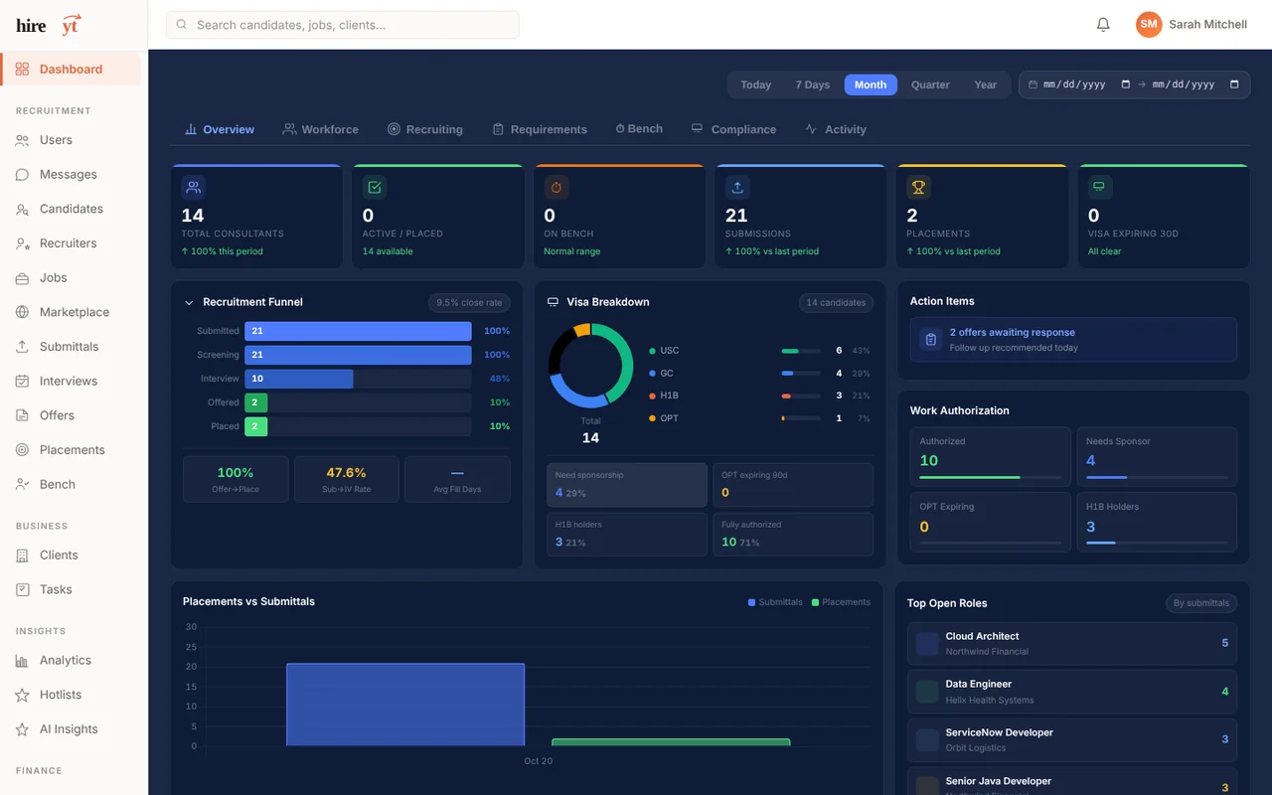
Task: Click the Messages speech bubble icon
Action: click(22, 175)
